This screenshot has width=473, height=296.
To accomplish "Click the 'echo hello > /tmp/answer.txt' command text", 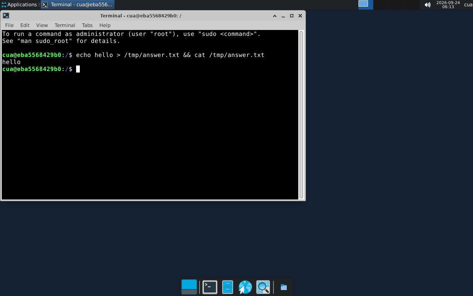I will coord(128,55).
